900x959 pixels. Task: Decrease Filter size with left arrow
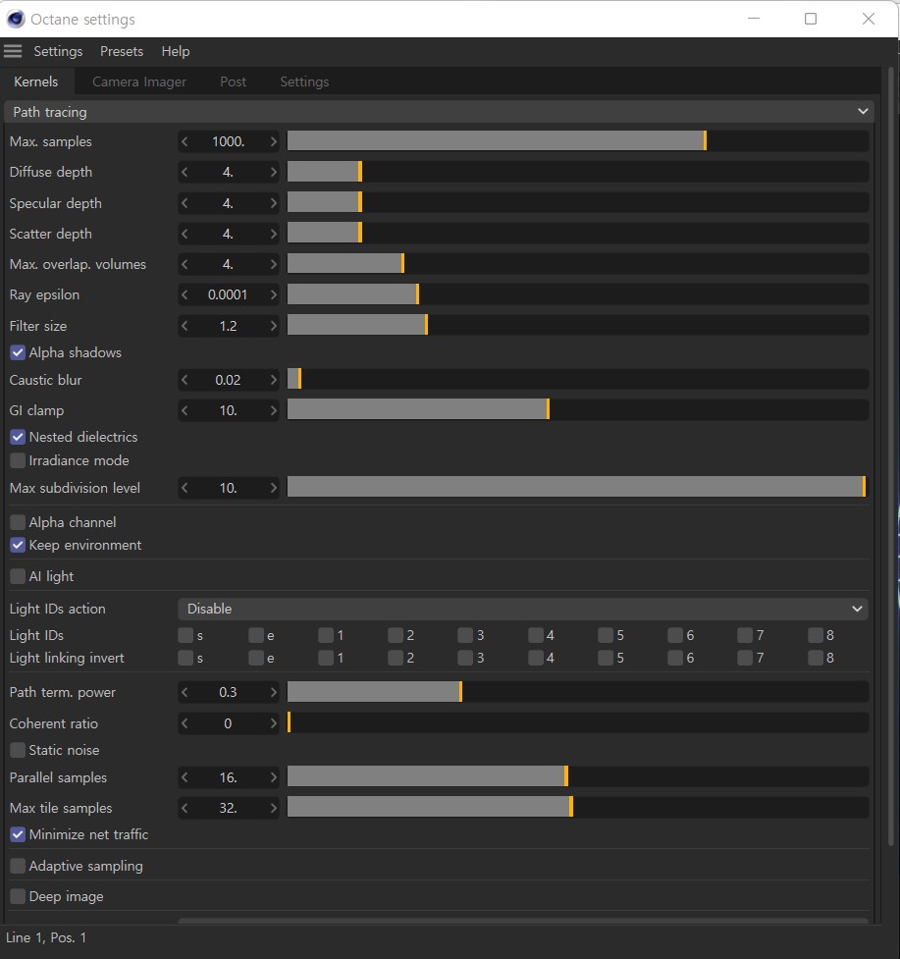point(185,326)
